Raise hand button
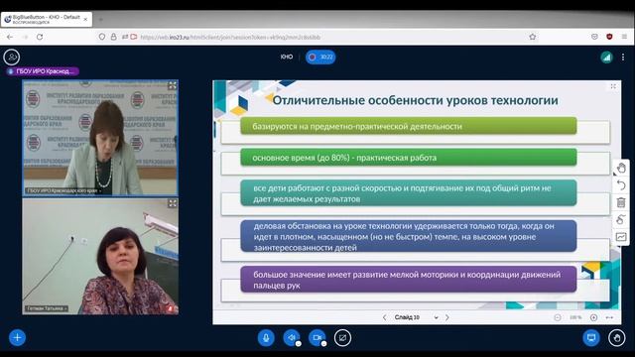 pos(617,337)
